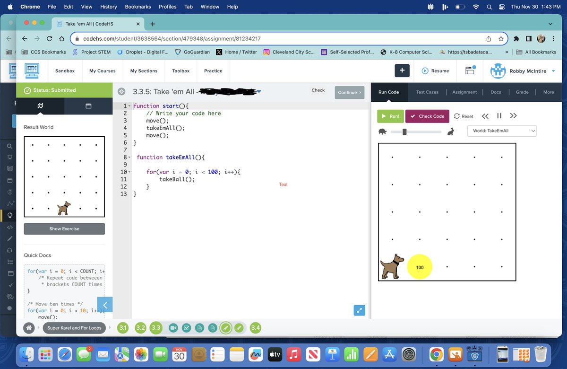Open the ringed pencil exercise icon
Image resolution: width=567 pixels, height=369 pixels.
[226, 328]
